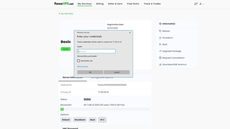Switch to the Server Information tab
The height and width of the screenshot is (129, 230).
(x=73, y=77)
